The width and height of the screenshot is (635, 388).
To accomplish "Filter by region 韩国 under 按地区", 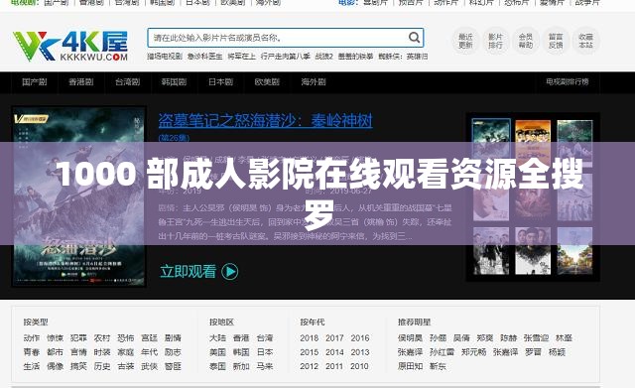I will click(241, 352).
